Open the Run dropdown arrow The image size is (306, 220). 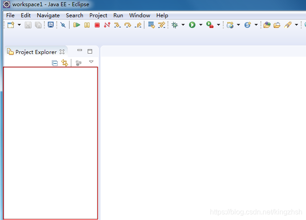coord(201,25)
